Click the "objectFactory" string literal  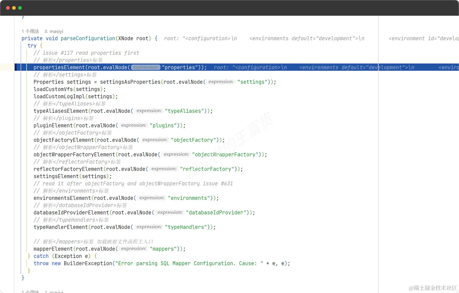(x=193, y=140)
